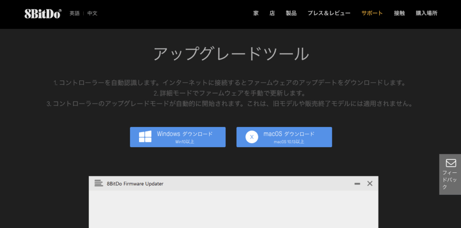Click the feedback envelope icon

451,163
